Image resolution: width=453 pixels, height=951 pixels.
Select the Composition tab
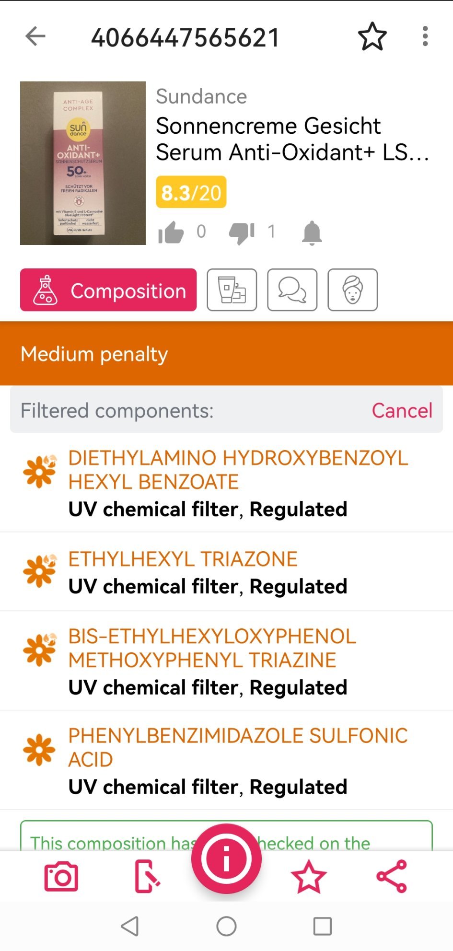coord(108,290)
